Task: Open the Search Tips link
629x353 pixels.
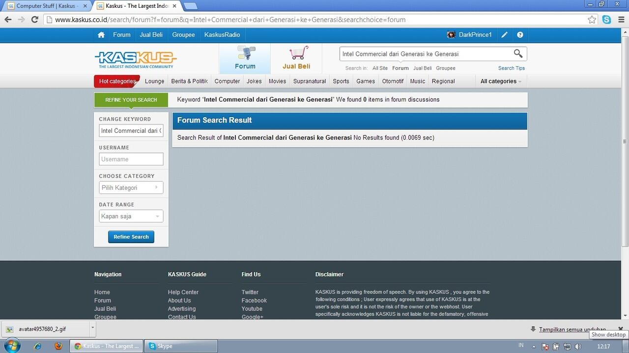Action: tap(512, 68)
